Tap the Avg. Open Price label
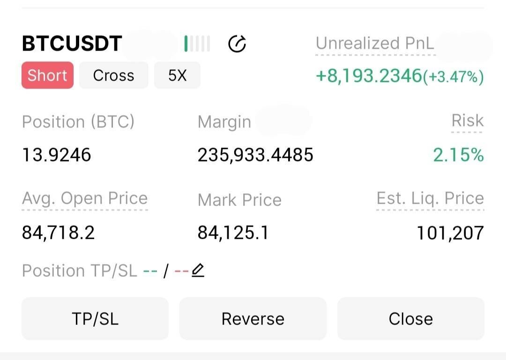The height and width of the screenshot is (360, 506). tap(85, 198)
